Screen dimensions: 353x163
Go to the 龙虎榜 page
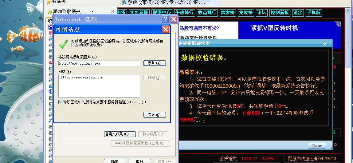245,13
